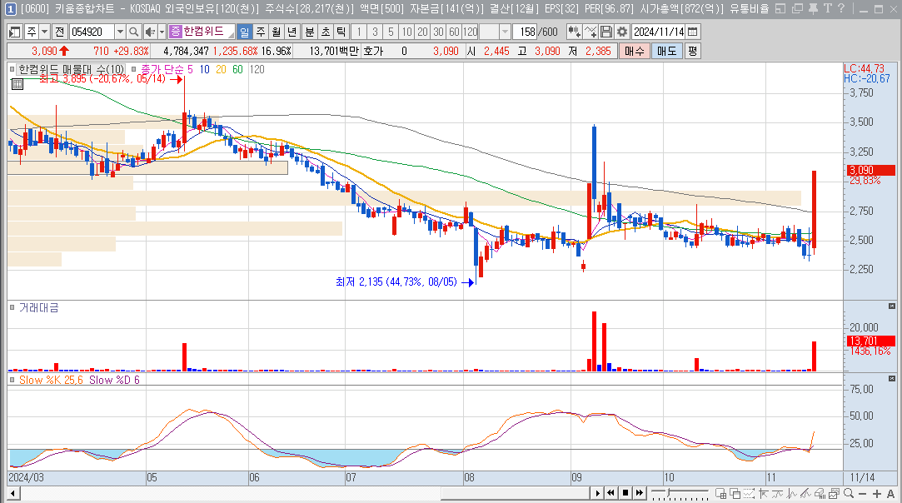Click the zoom slider handle in bottom toolbar
Viewport: 902px width, 503px height.
(669, 493)
